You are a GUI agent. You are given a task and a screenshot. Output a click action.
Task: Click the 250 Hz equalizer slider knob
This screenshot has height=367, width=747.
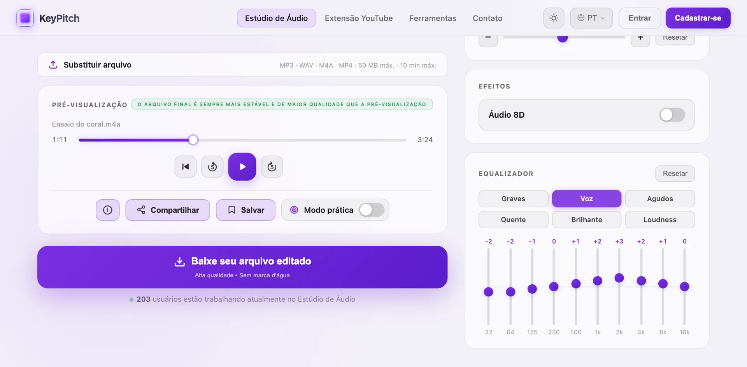click(554, 287)
